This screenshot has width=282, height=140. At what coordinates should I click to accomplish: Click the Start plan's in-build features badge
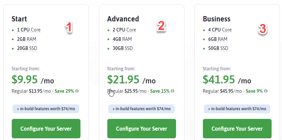[46, 109]
